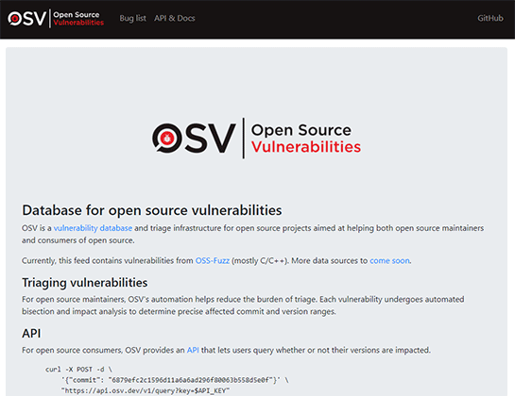Visit the GitHub link in the header
The height and width of the screenshot is (396, 515).
(490, 18)
